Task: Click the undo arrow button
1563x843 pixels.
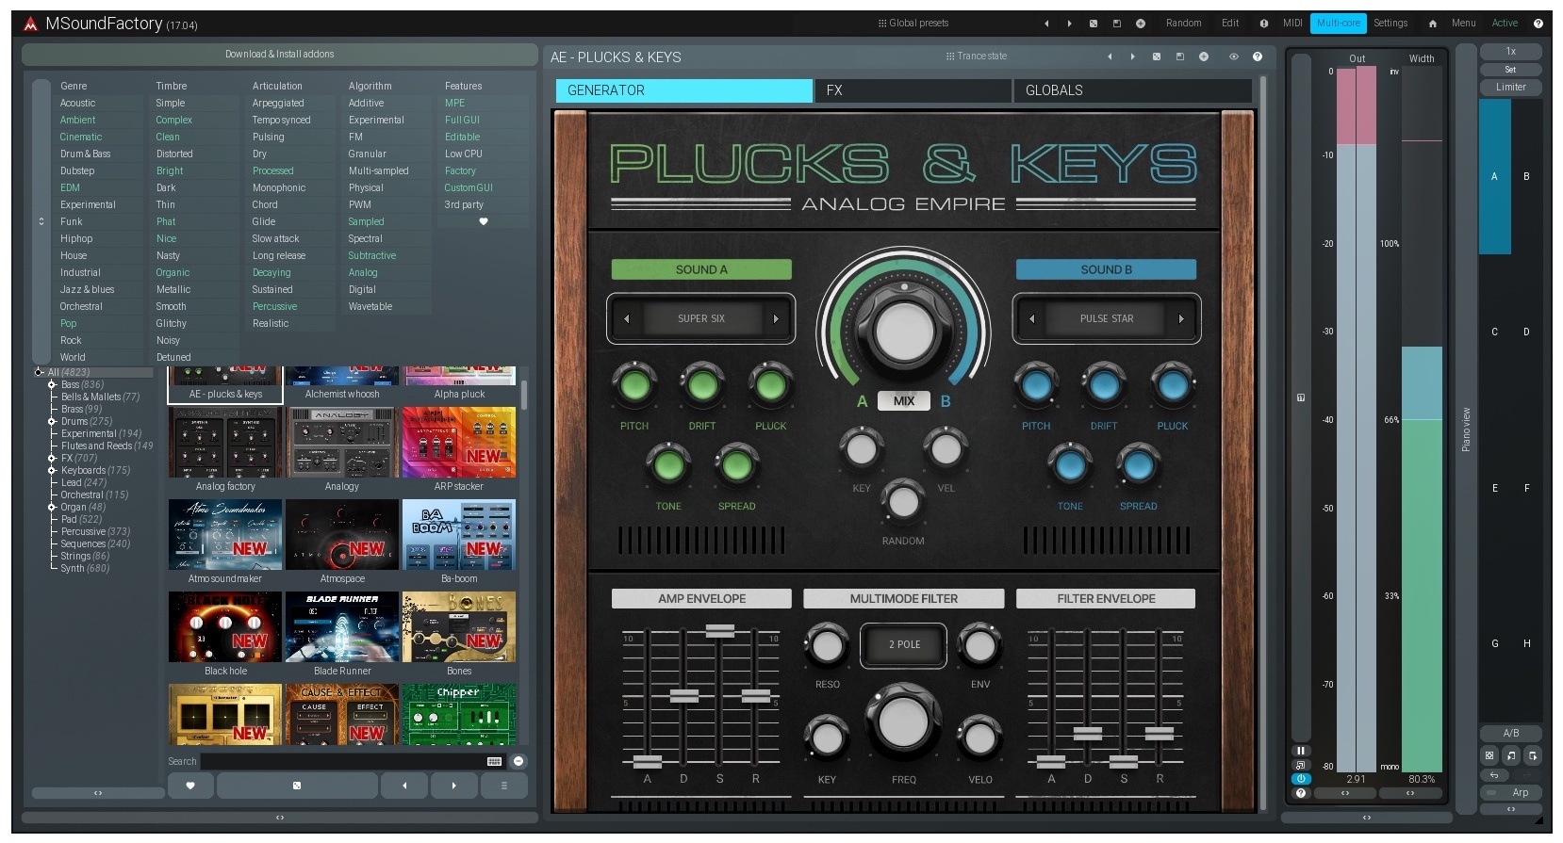Action: (1494, 775)
